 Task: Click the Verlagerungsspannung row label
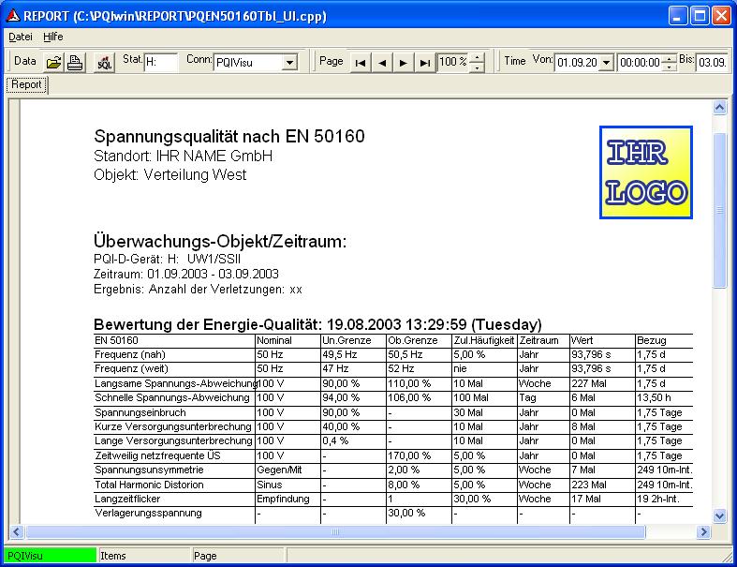click(x=148, y=513)
